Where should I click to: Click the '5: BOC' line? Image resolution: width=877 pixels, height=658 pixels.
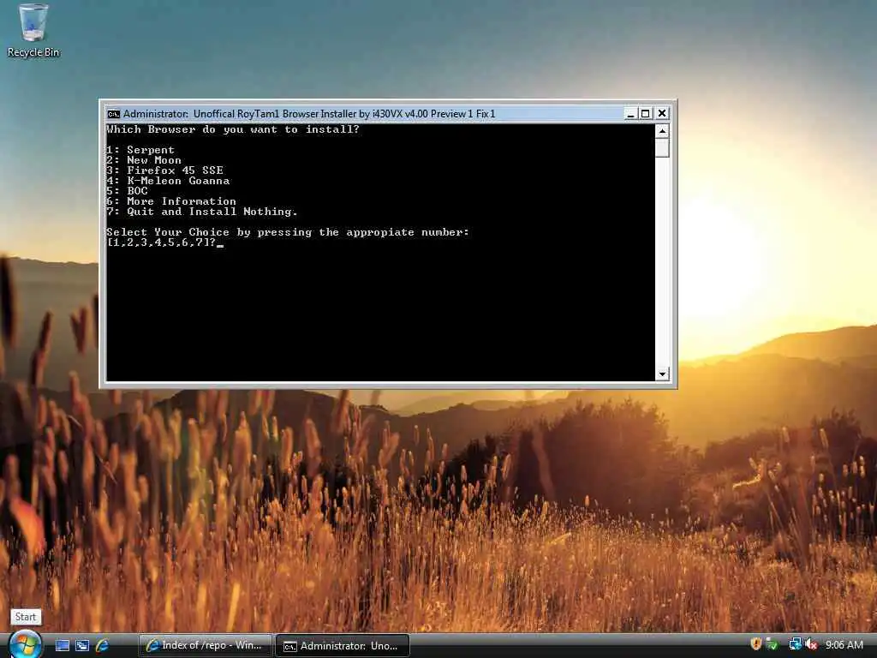pos(127,191)
